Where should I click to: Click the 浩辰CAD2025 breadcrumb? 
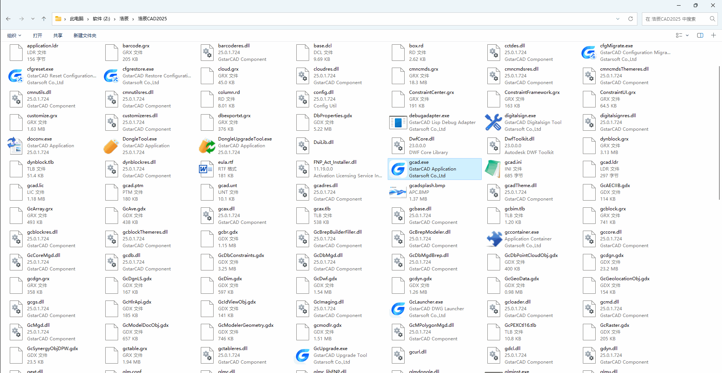pos(152,19)
